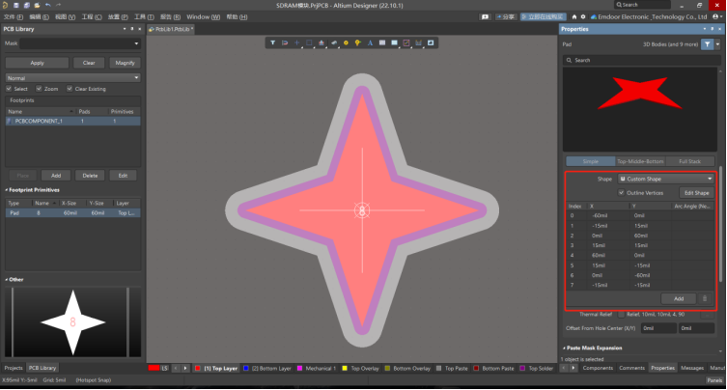
Task: Enable the Thermal Relief checkbox
Action: (621, 314)
